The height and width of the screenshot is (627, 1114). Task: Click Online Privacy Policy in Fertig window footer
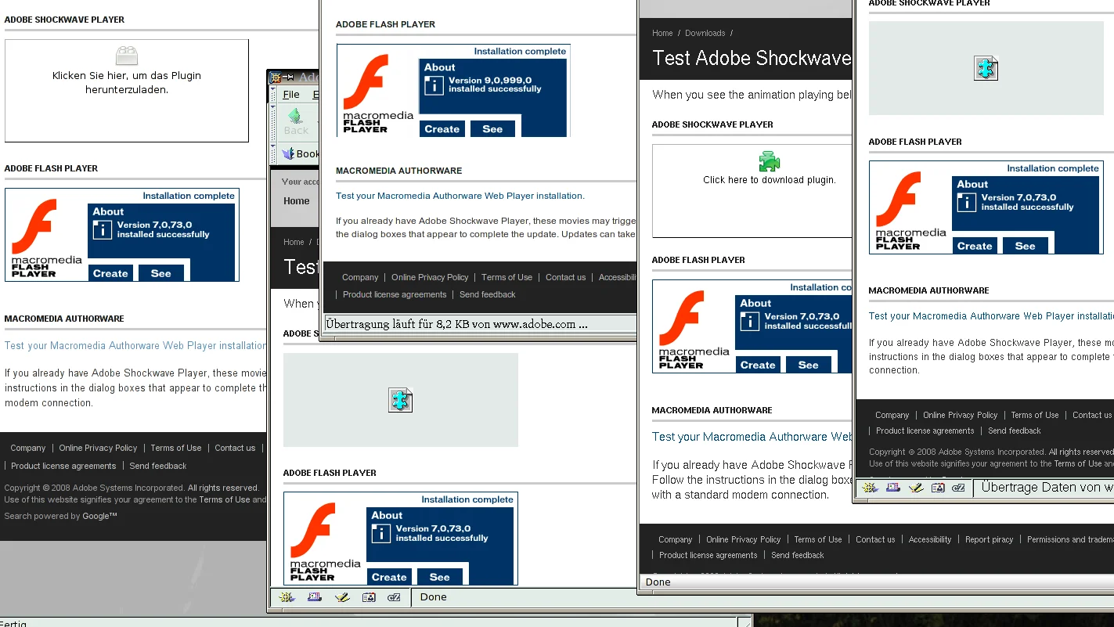coord(98,448)
